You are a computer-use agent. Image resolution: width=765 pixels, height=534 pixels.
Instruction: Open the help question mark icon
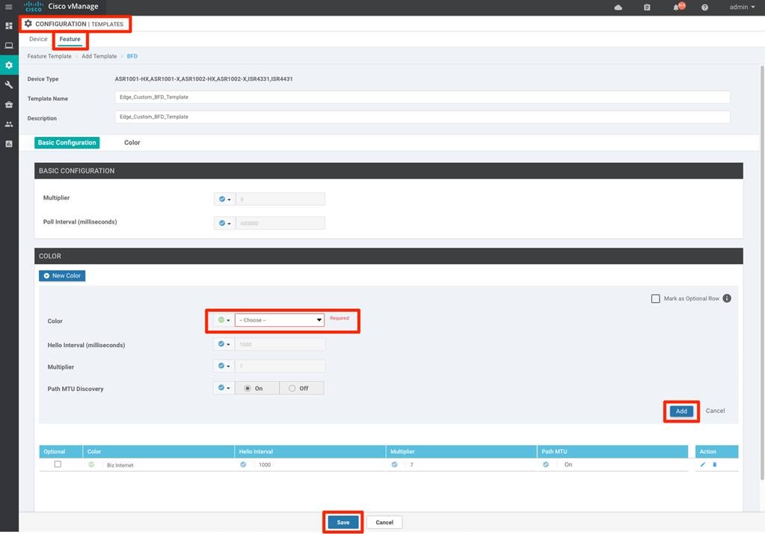(x=704, y=7)
